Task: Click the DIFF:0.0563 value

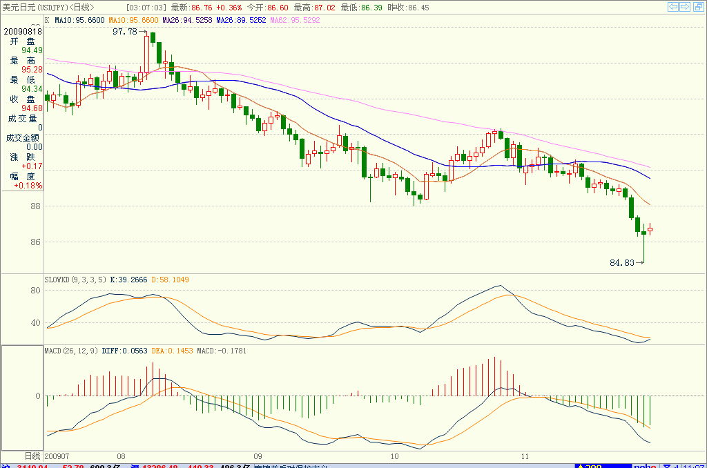Action: point(124,351)
